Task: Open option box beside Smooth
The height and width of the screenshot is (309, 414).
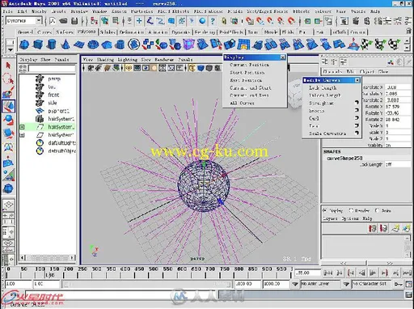Action: [357, 110]
